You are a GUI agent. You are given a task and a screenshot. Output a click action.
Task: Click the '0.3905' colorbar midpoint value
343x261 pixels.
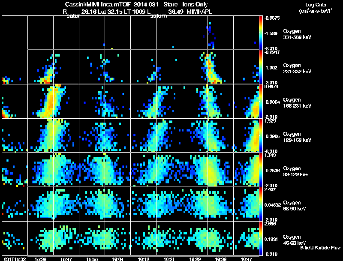pos(273,136)
